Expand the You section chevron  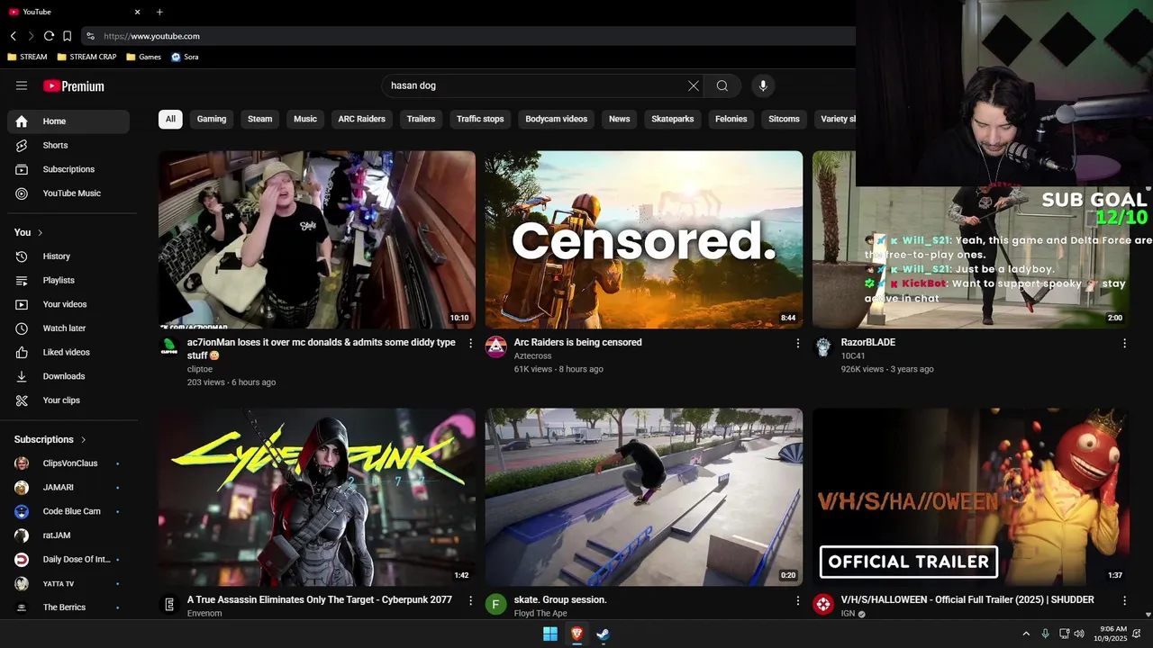(41, 232)
